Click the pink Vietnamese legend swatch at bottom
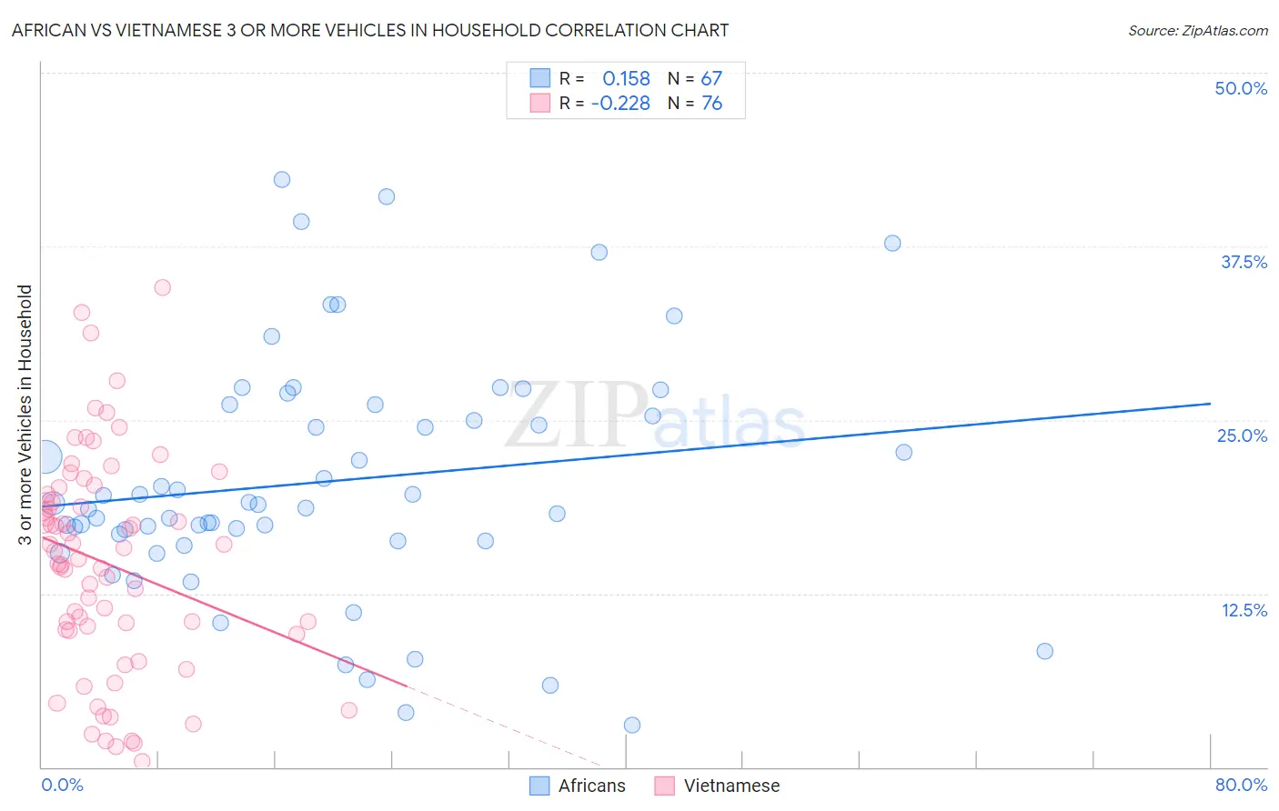 (x=664, y=786)
